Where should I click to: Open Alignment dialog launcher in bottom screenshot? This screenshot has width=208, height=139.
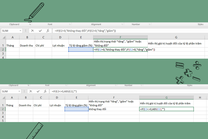[x=115, y=85]
